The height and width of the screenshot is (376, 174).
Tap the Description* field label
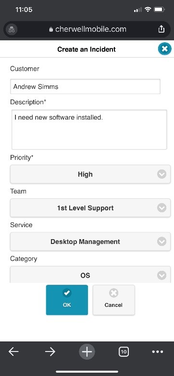click(28, 102)
